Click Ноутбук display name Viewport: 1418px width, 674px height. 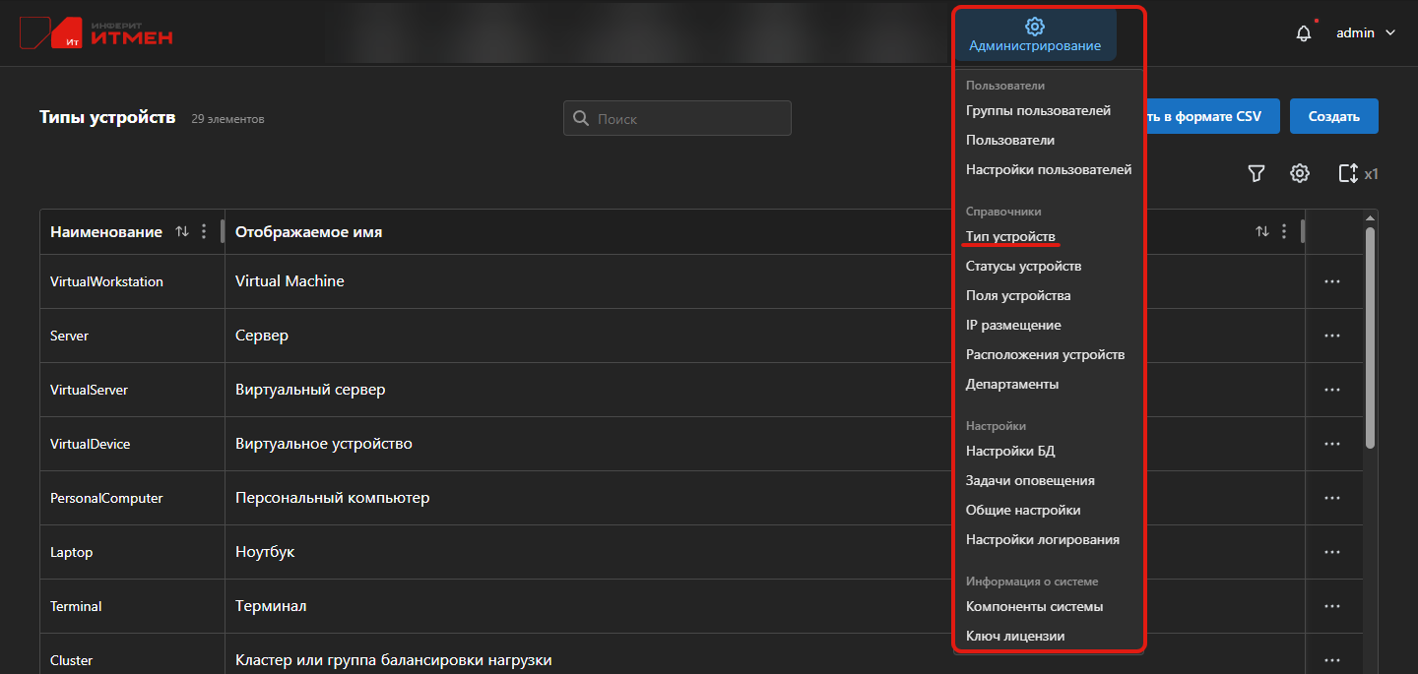click(265, 552)
